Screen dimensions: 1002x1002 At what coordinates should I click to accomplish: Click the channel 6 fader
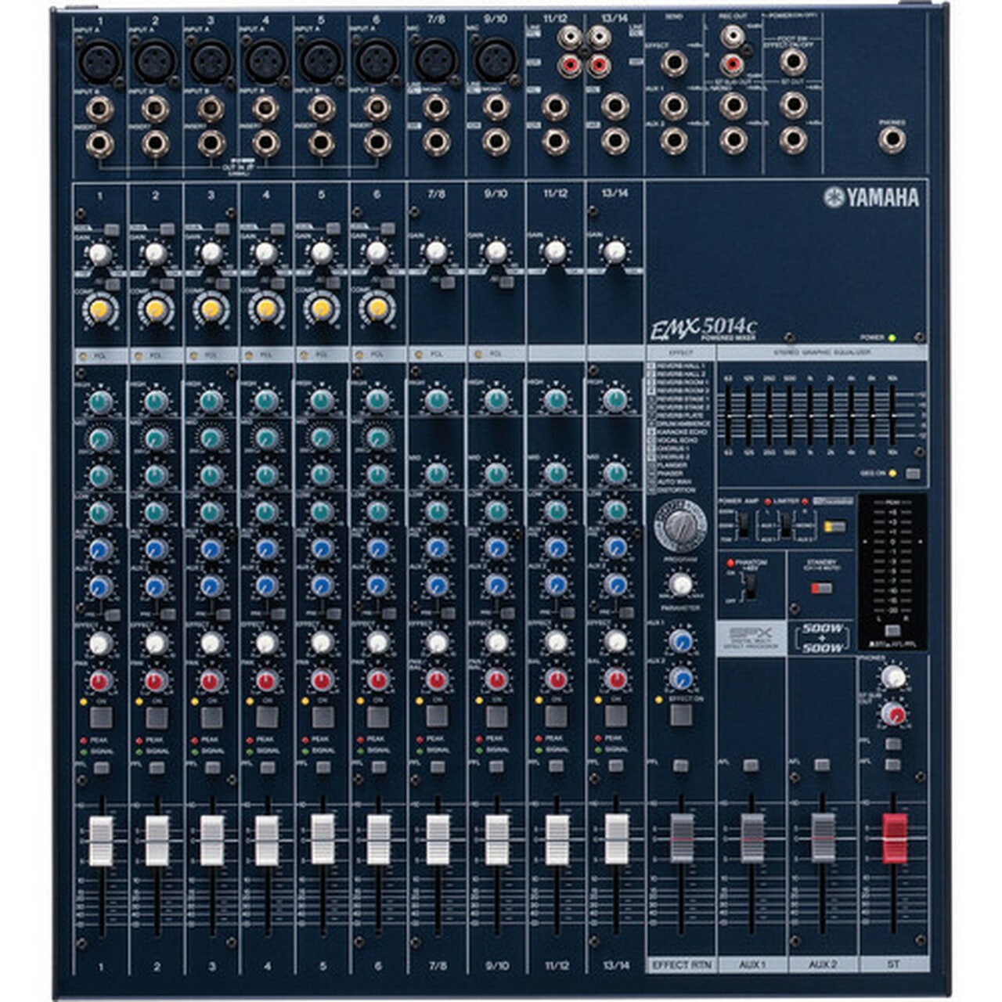point(379,840)
